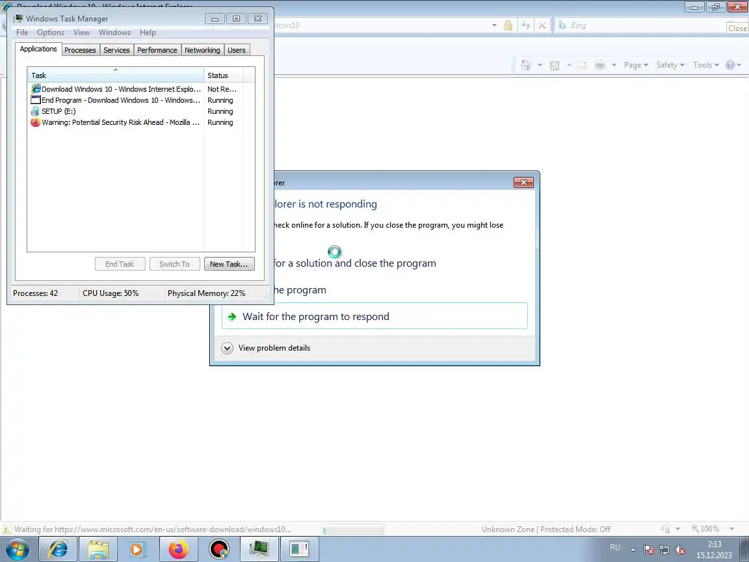Click the Print icon in IE toolbar
The image size is (749, 562).
[600, 65]
